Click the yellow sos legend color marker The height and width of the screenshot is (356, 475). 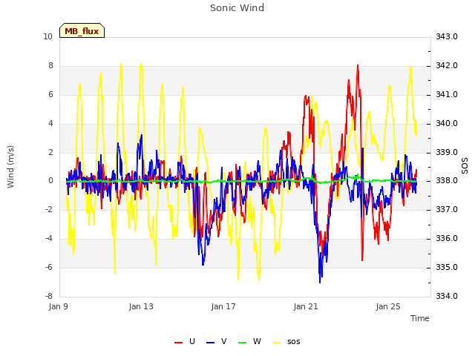(x=277, y=343)
